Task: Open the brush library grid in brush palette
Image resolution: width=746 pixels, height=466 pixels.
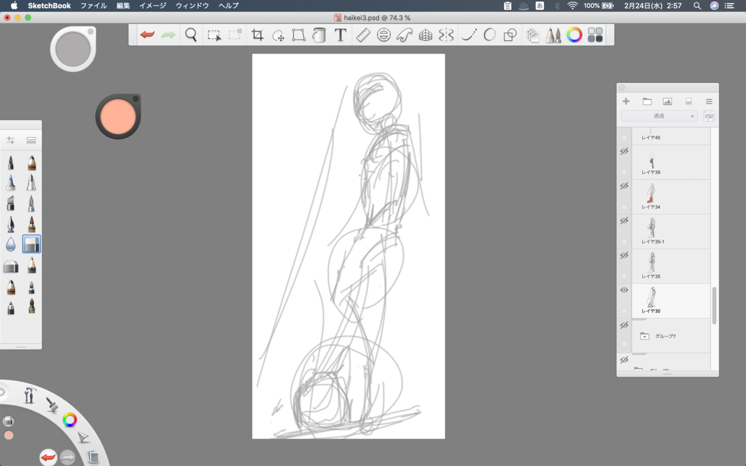Action: click(31, 140)
